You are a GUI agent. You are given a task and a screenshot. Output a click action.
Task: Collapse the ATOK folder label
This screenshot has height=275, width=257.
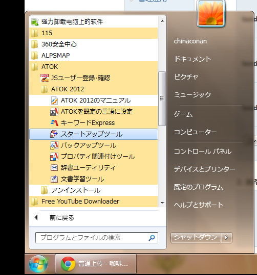(x=50, y=67)
